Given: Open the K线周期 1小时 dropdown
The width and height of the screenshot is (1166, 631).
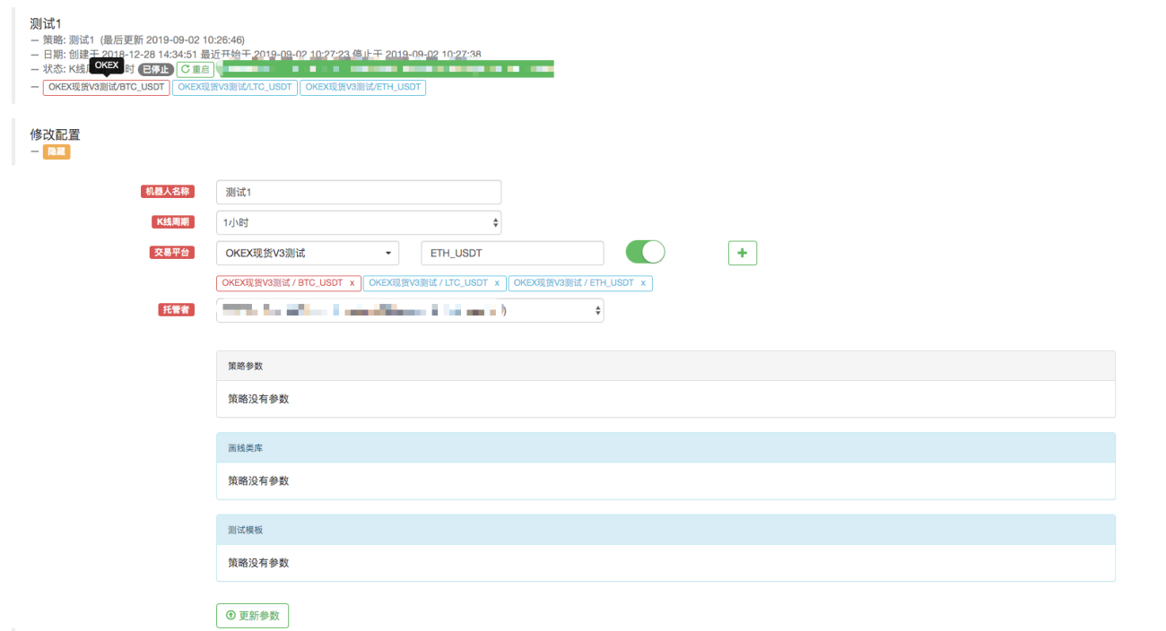Looking at the screenshot, I should pyautogui.click(x=359, y=222).
